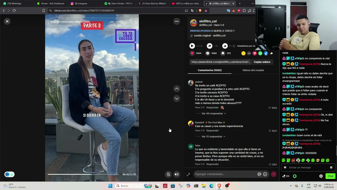Toggle the floating player icon beside volume
This screenshot has height=190, width=337.
[x=168, y=174]
